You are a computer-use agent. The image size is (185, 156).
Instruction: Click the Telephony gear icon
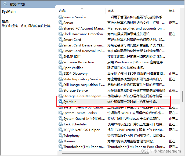[60, 135]
